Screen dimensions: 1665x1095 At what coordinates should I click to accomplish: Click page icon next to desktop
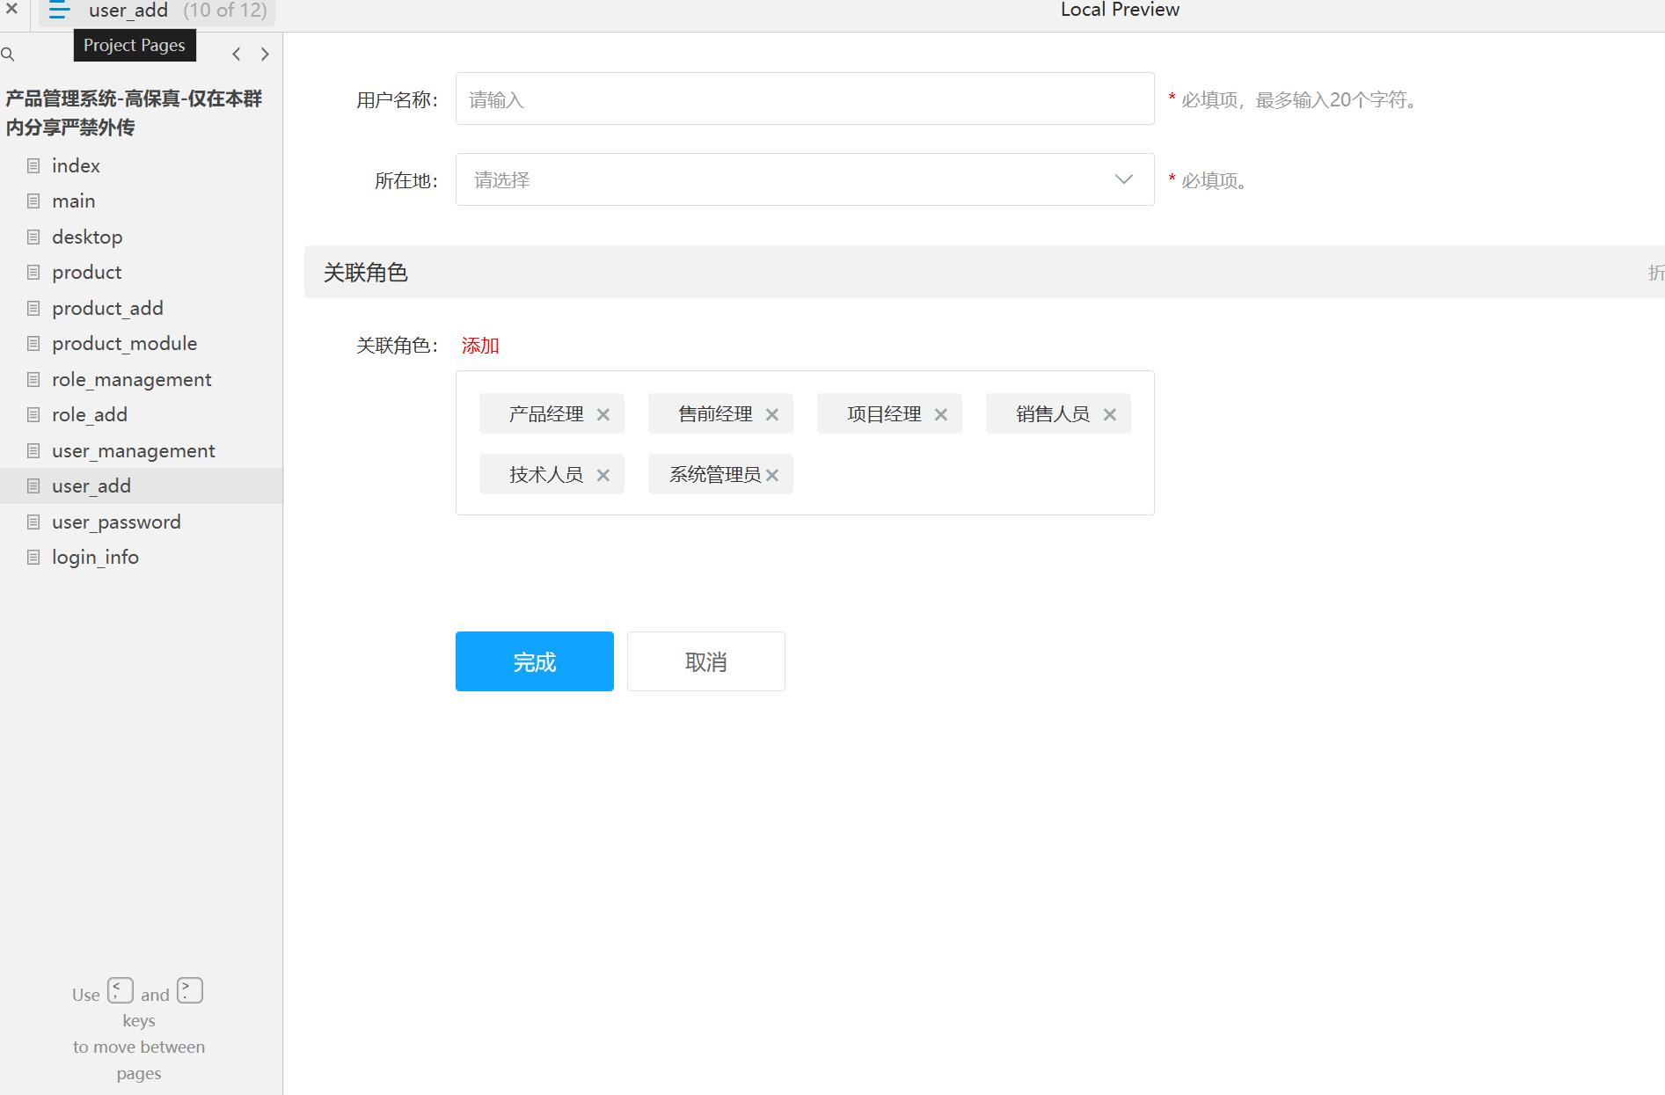pyautogui.click(x=33, y=237)
